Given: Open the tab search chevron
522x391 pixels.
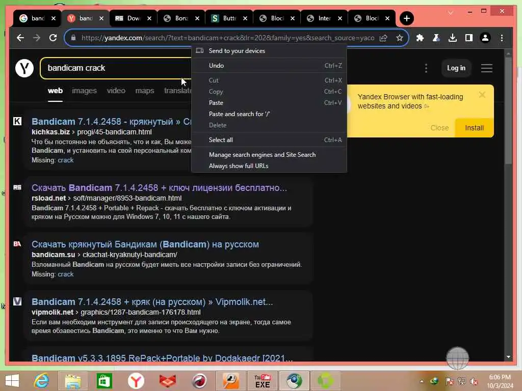Looking at the screenshot, I should tap(451, 13).
